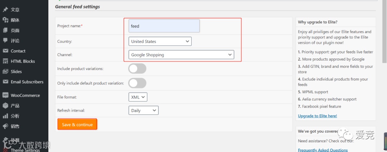Toggle Only include default product variation
The image size is (387, 152).
click(x=137, y=83)
